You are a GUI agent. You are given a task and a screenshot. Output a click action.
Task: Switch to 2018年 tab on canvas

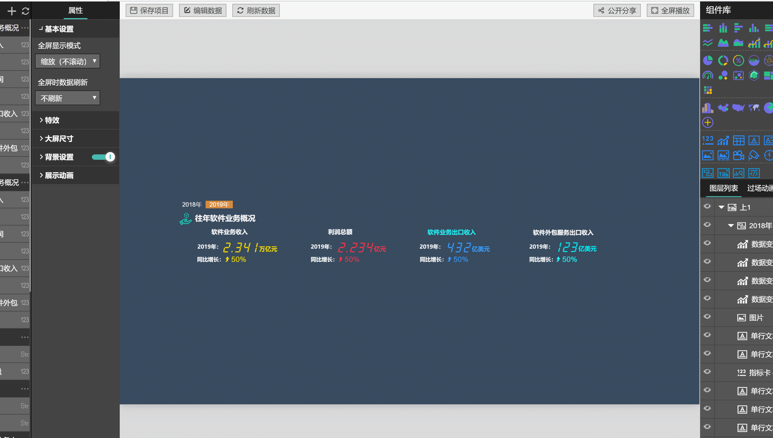coord(191,204)
